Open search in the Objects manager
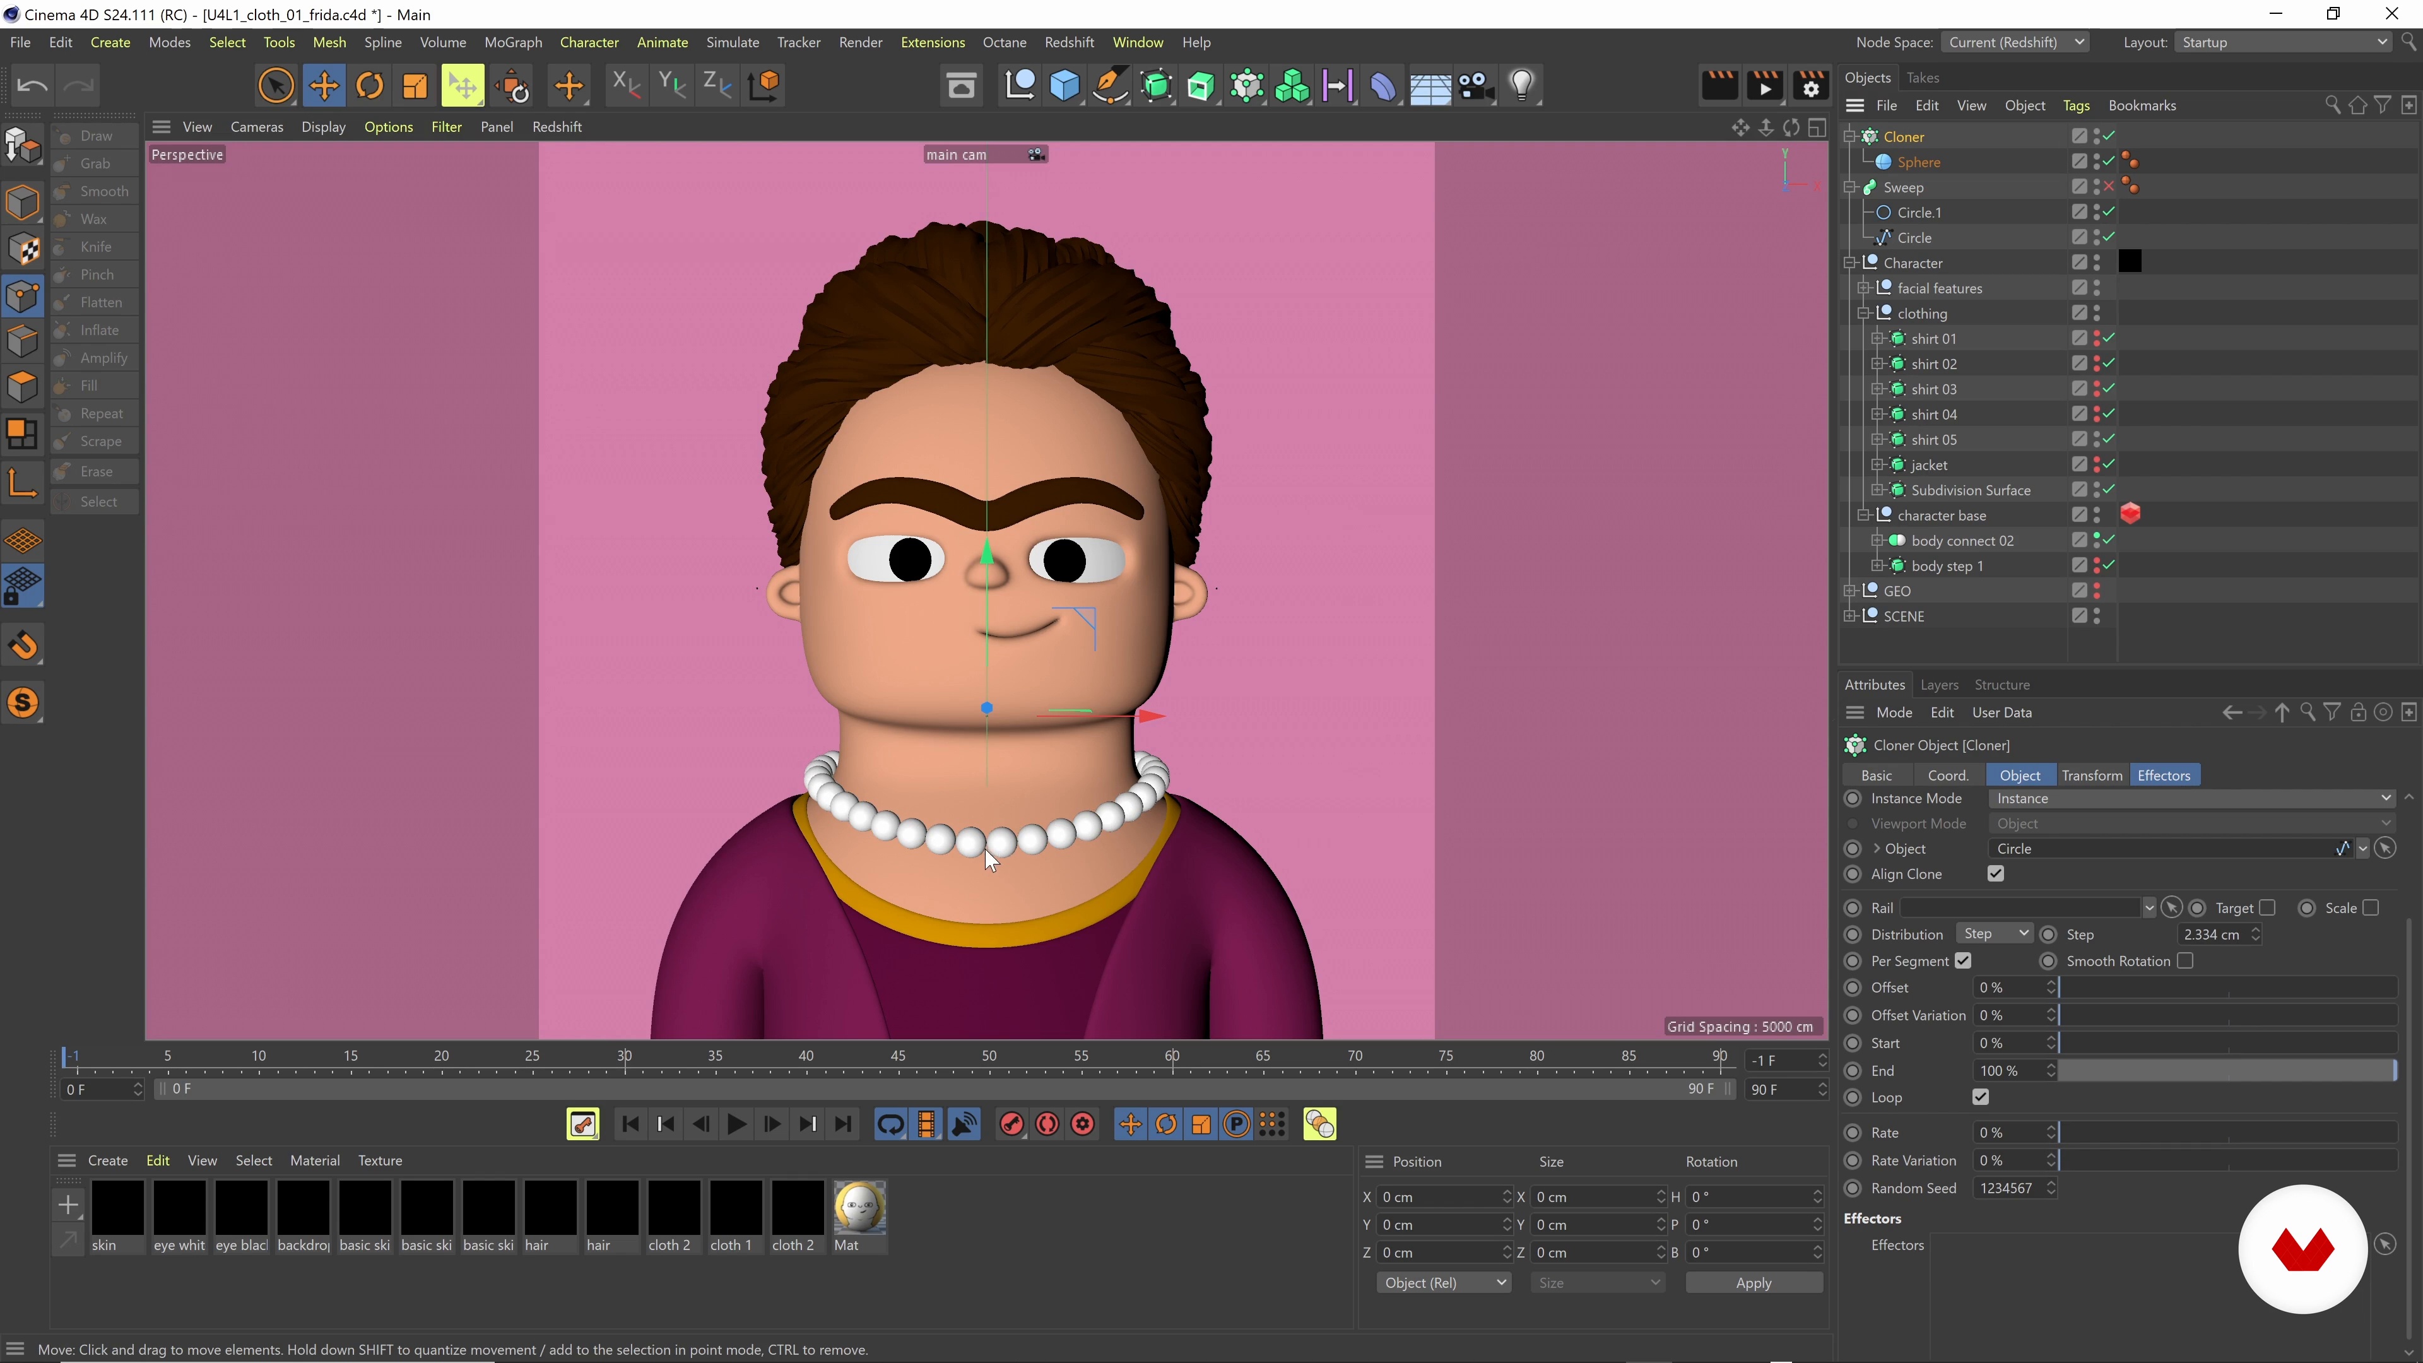 pyautogui.click(x=2332, y=105)
